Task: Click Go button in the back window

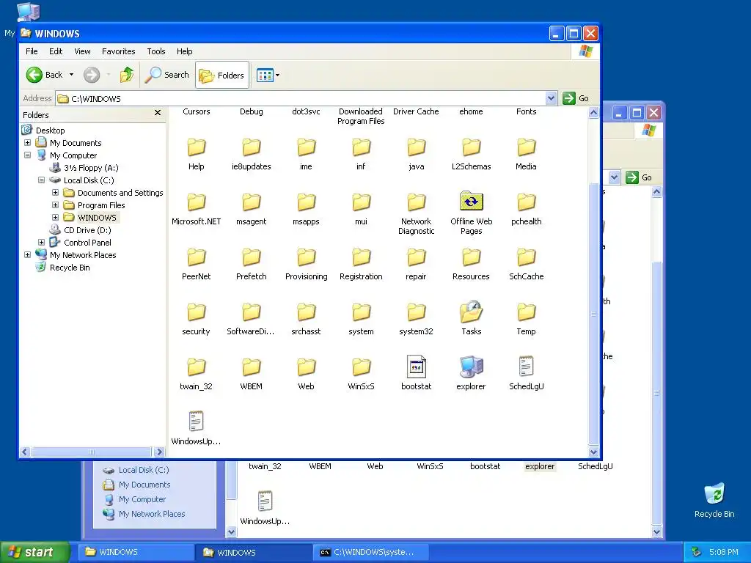Action: click(639, 177)
